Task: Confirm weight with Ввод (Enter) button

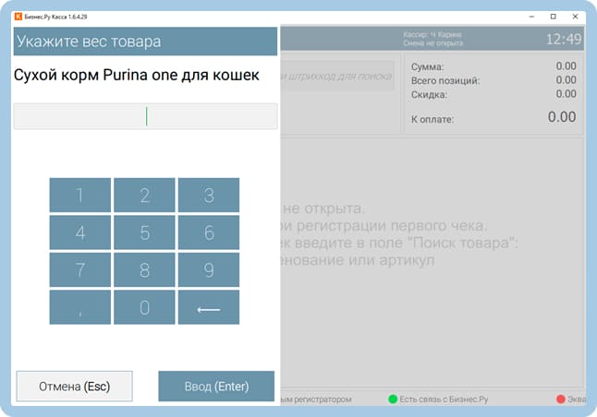Action: [x=216, y=387]
